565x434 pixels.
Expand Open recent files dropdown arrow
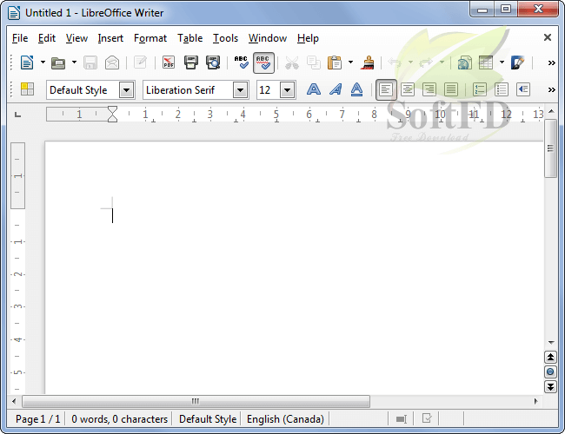[74, 62]
